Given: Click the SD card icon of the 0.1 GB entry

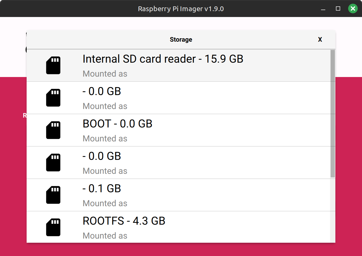Looking at the screenshot, I should [x=53, y=195].
